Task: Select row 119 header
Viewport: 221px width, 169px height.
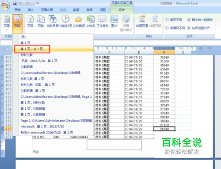Action: 8,129
